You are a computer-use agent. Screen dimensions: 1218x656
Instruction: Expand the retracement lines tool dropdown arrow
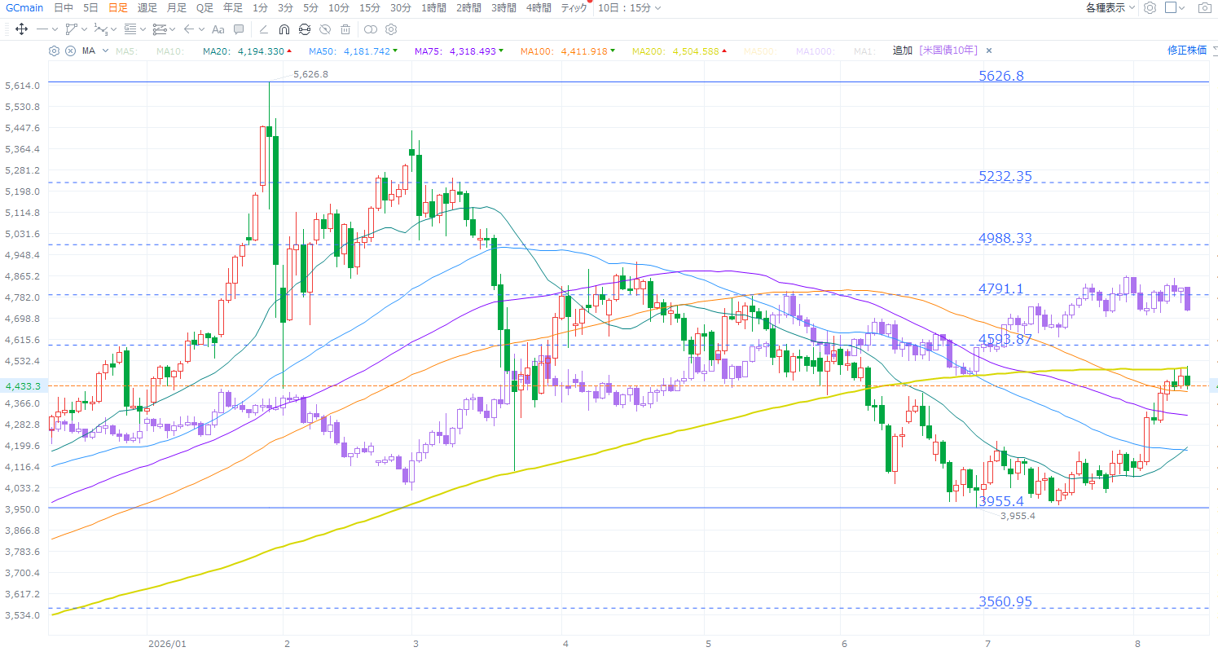(x=143, y=30)
